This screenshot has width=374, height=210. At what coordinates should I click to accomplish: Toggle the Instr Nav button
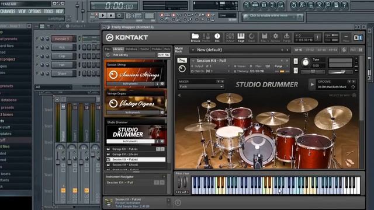164,55
